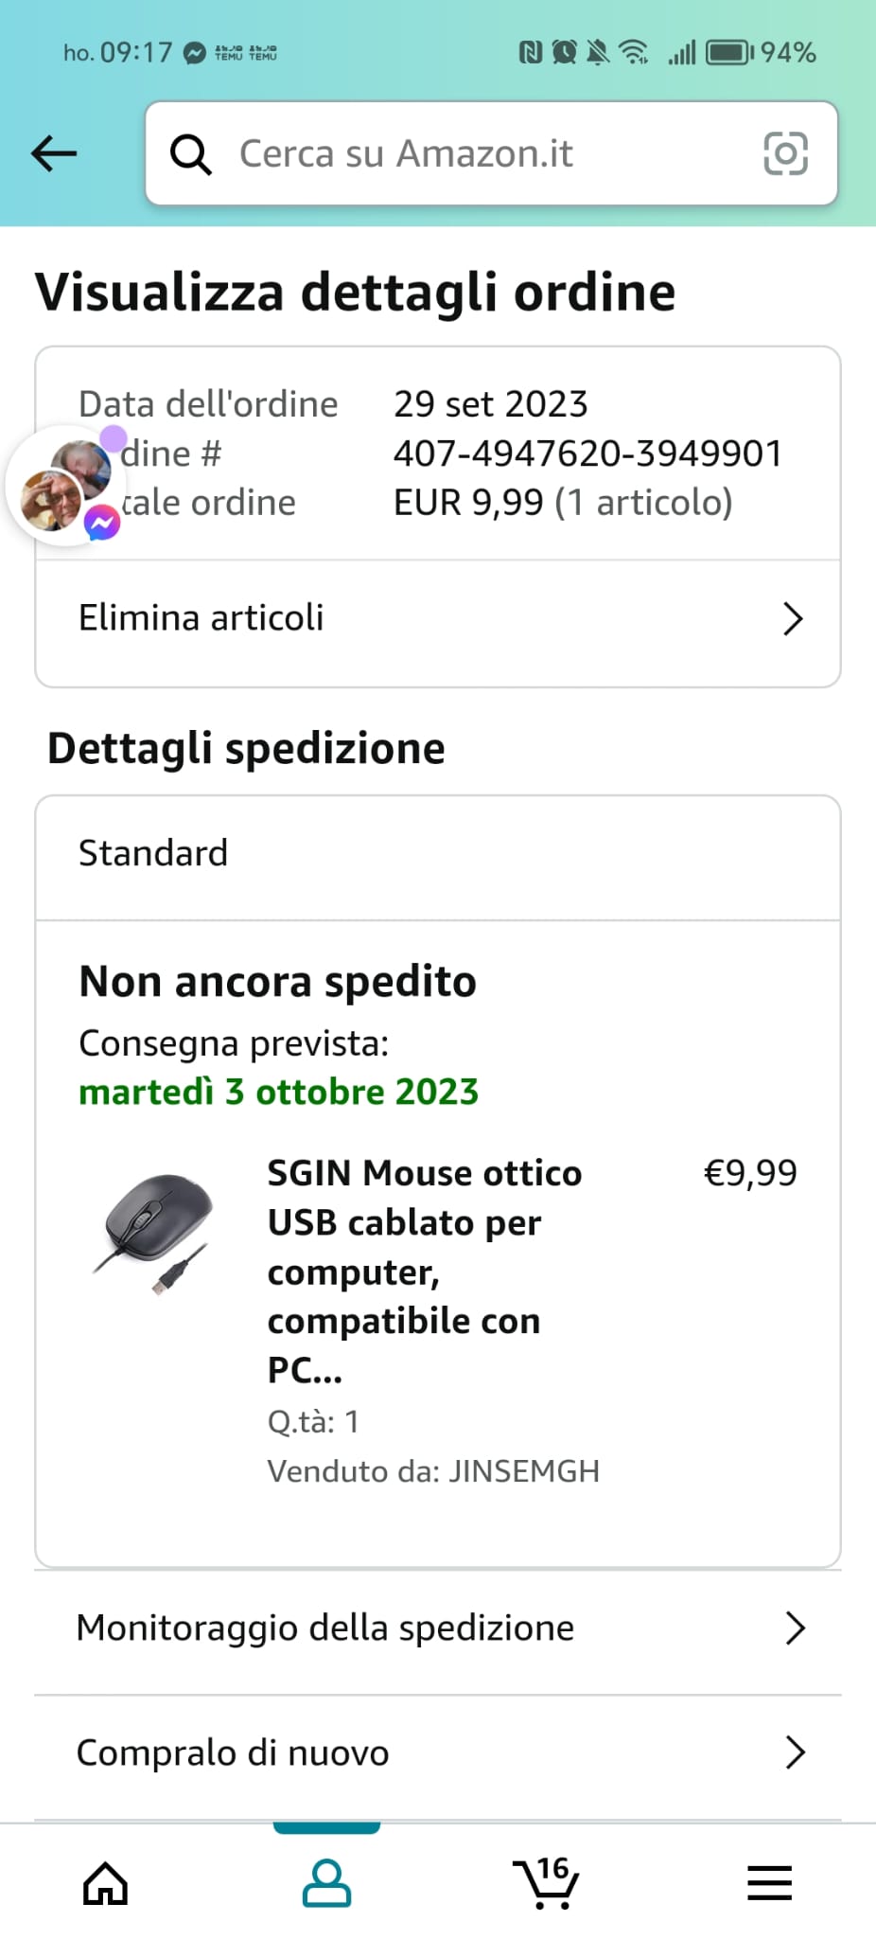Viewport: 876px width, 1939px height.
Task: Tap Monitoraggio della spedizione label
Action: [324, 1628]
